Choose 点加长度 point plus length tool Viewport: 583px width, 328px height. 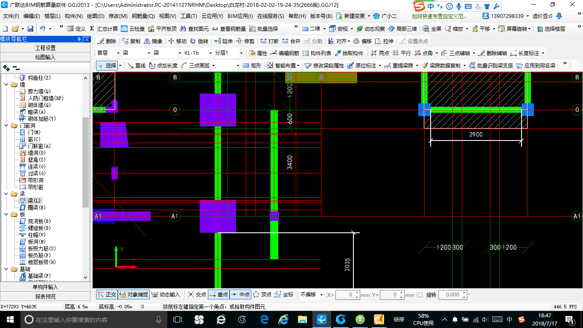[163, 65]
